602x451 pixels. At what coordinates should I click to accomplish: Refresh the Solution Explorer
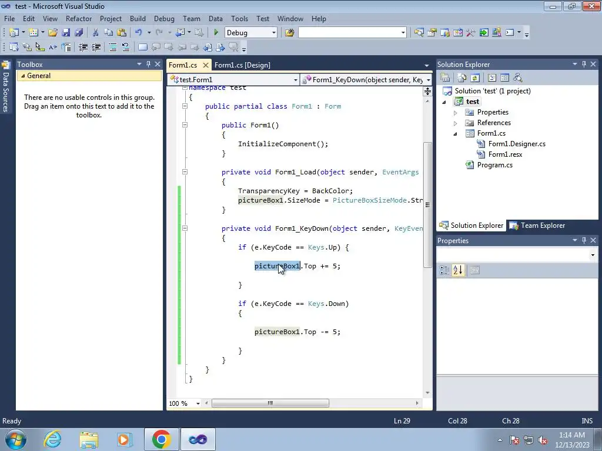[475, 78]
